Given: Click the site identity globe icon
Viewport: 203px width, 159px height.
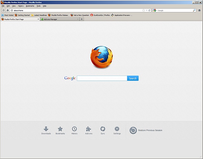Looking at the screenshot, I should click(x=12, y=10).
